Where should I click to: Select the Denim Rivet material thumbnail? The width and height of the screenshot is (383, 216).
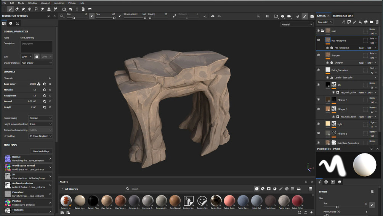click(x=216, y=200)
